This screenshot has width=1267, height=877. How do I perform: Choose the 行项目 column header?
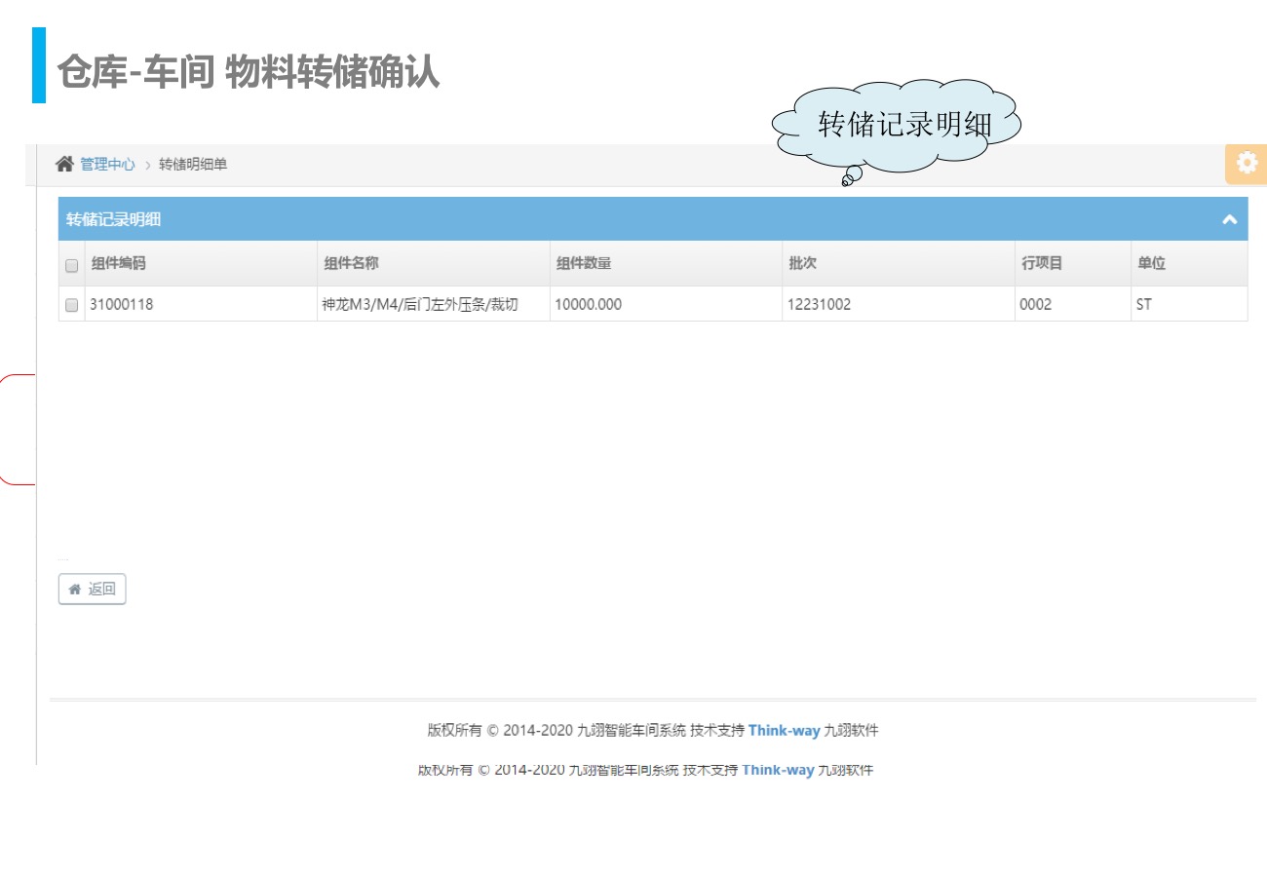(1041, 264)
